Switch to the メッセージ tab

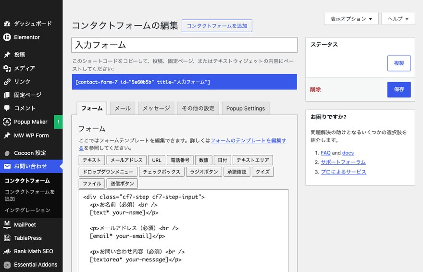156,109
